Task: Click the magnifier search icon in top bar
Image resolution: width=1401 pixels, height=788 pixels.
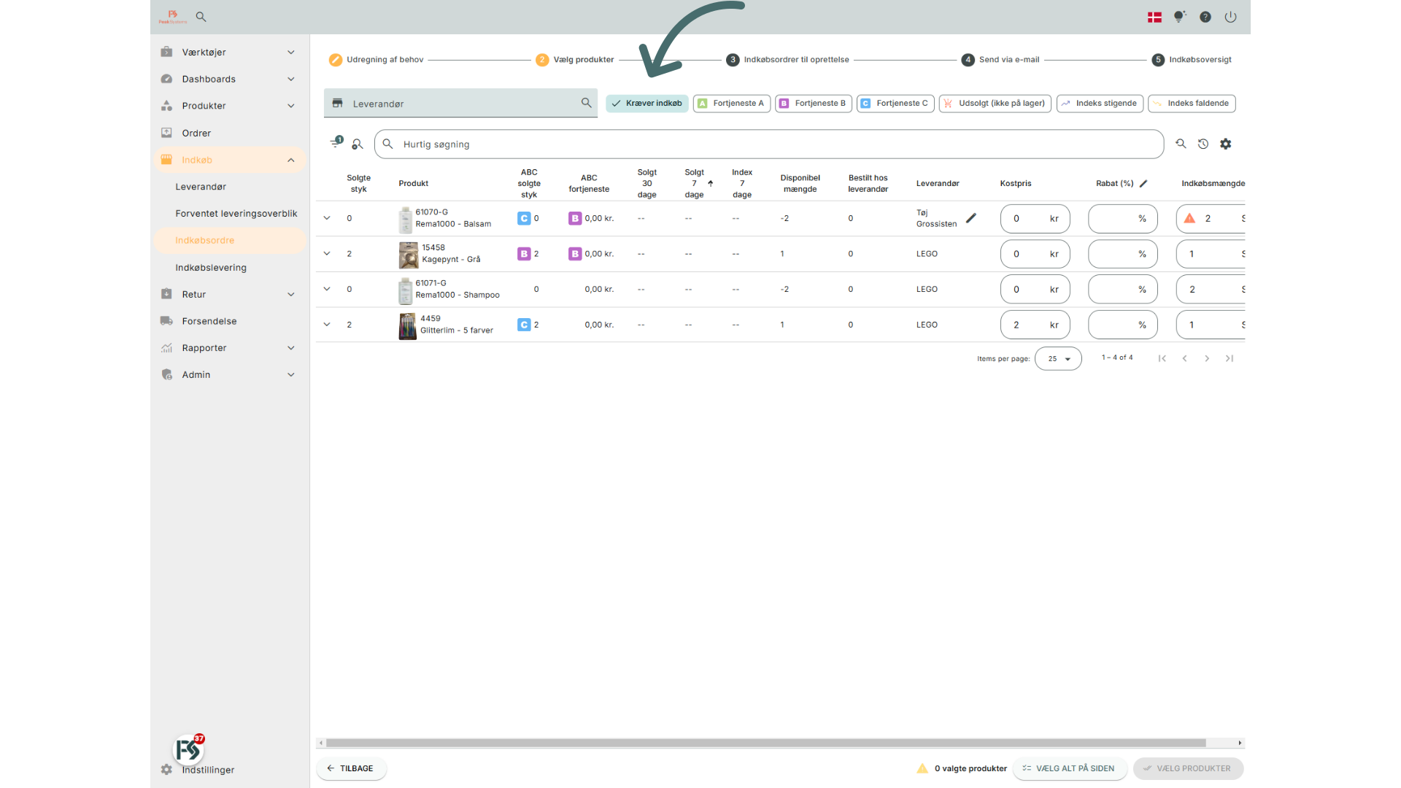Action: click(x=201, y=17)
